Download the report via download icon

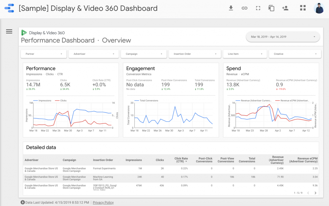(231, 8)
